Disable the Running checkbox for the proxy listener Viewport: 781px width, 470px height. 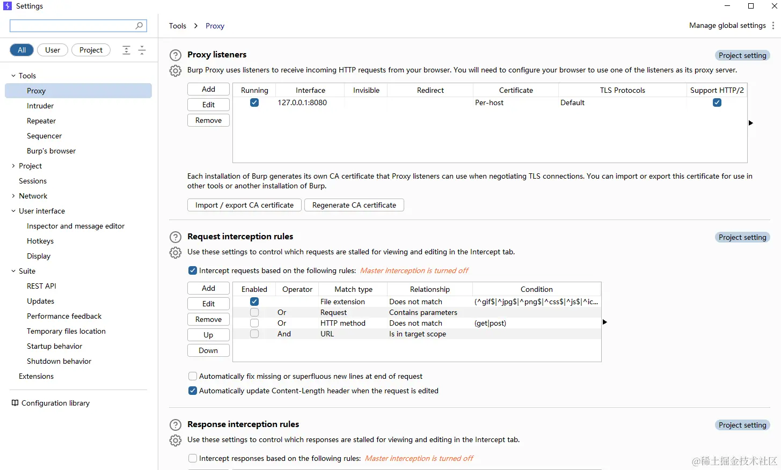(x=254, y=102)
